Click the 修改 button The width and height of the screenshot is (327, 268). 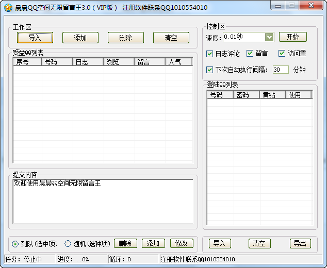[x=182, y=243]
